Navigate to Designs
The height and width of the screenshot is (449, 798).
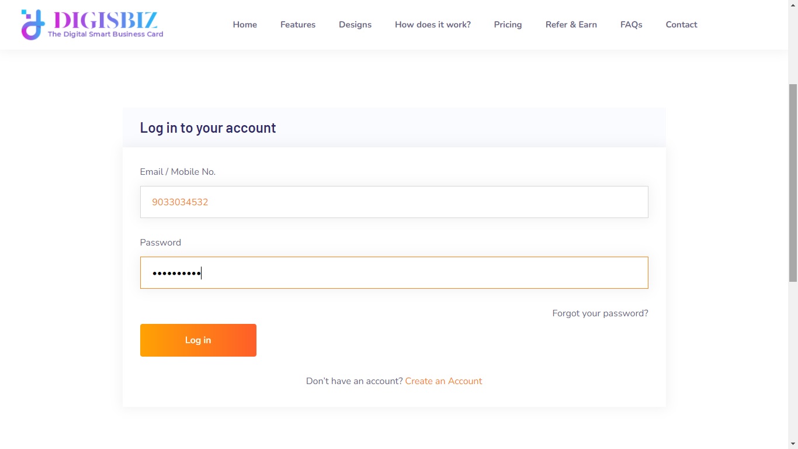pos(355,25)
